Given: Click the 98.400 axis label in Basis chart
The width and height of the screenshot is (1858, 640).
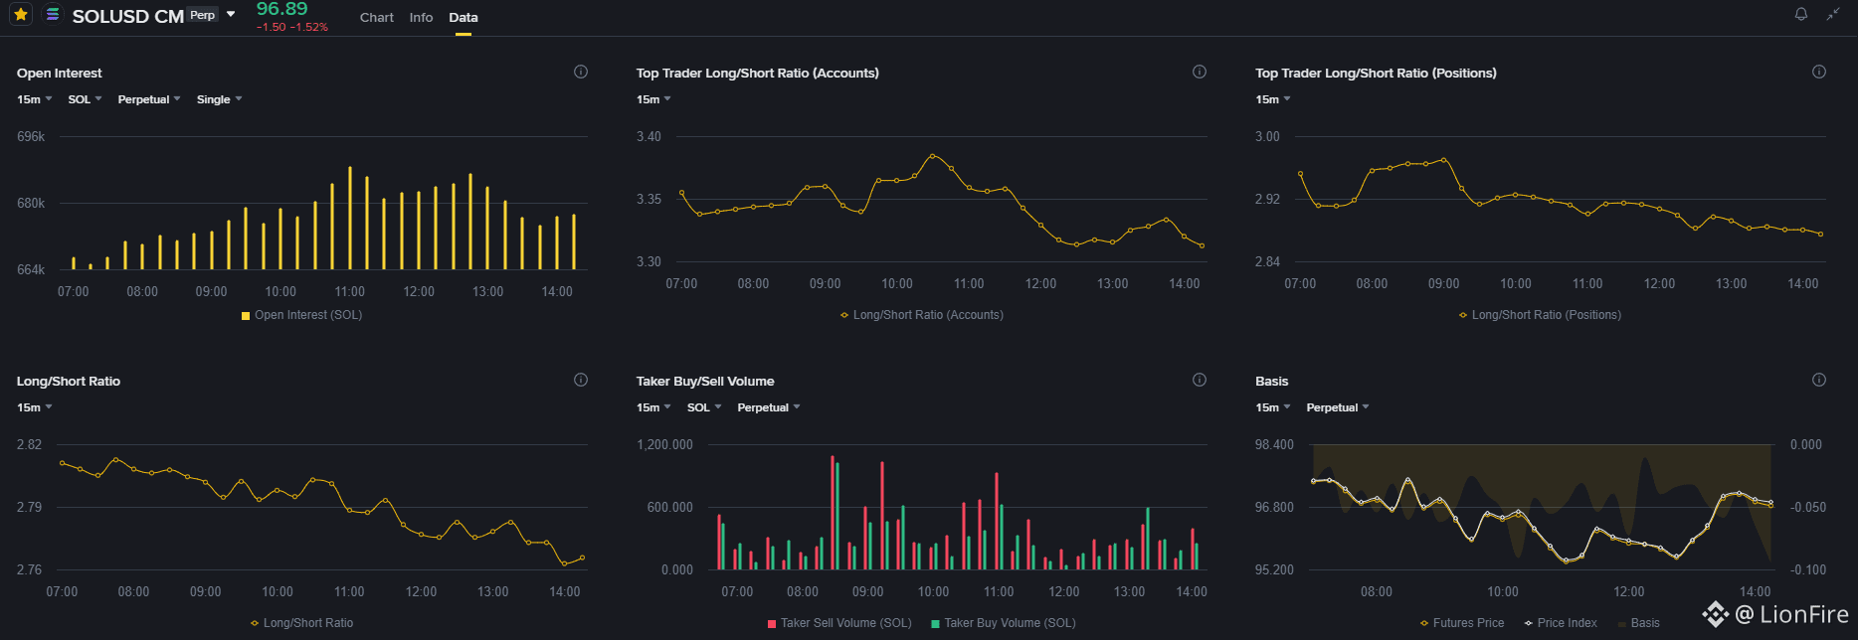Looking at the screenshot, I should pyautogui.click(x=1274, y=444).
